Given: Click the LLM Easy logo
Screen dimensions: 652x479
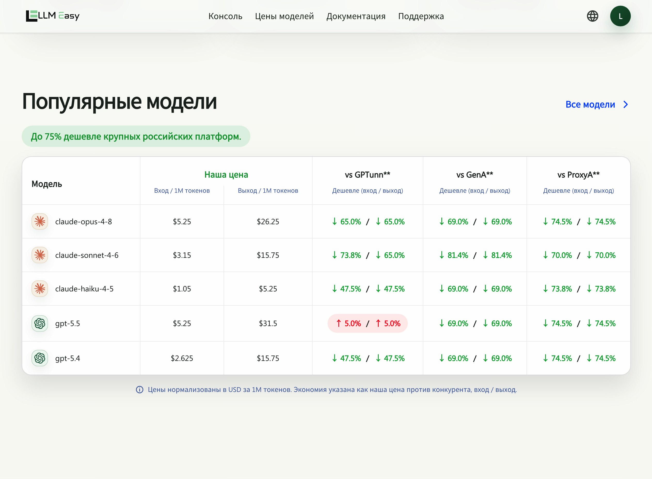Looking at the screenshot, I should point(52,16).
